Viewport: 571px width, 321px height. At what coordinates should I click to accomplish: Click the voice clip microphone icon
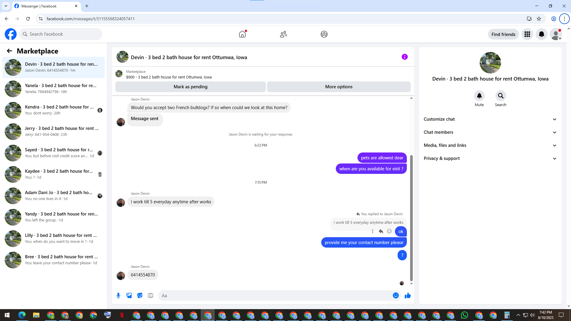[x=118, y=295]
